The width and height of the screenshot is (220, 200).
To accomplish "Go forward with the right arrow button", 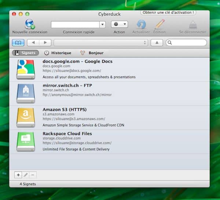I will click(45, 43).
